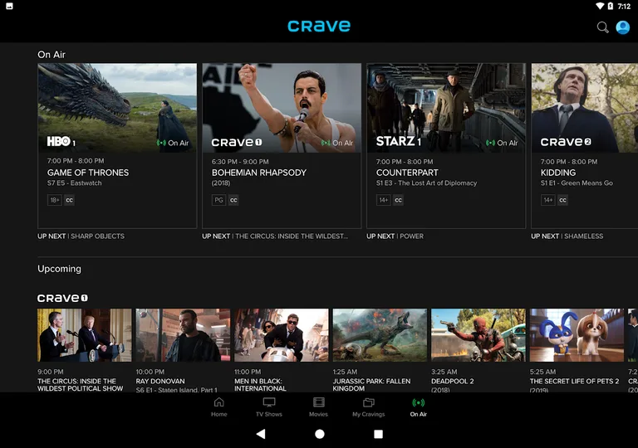Open The Circus political show thumbnail
The image size is (638, 448).
click(x=85, y=335)
